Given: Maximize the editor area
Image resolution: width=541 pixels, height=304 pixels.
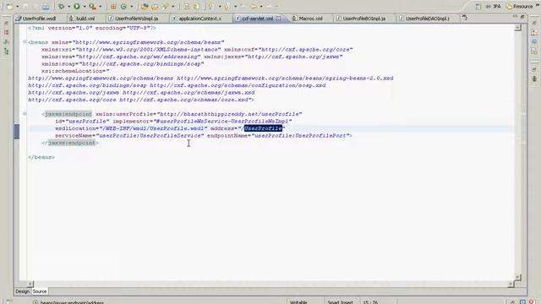Looking at the screenshot, I should pos(522,17).
